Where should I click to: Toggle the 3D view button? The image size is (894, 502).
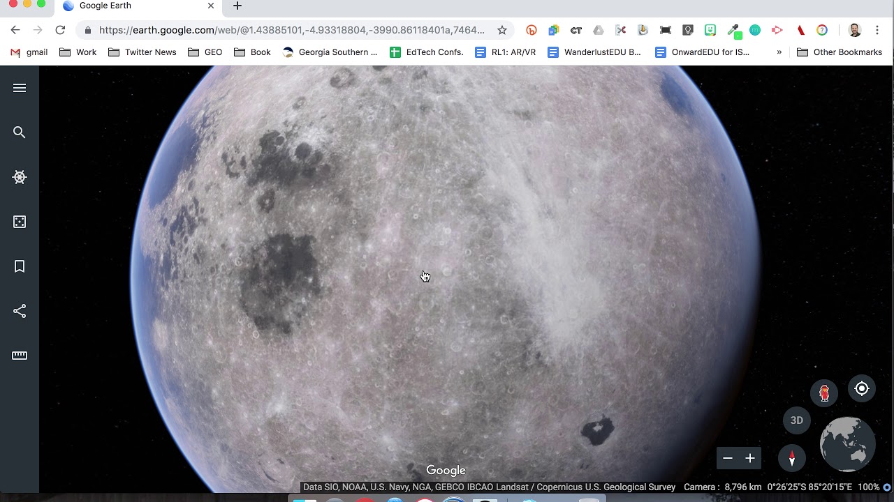point(797,420)
